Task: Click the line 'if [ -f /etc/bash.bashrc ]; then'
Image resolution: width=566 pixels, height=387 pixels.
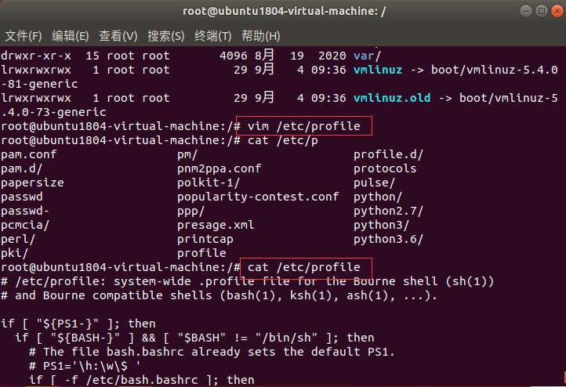Action: coord(141,380)
